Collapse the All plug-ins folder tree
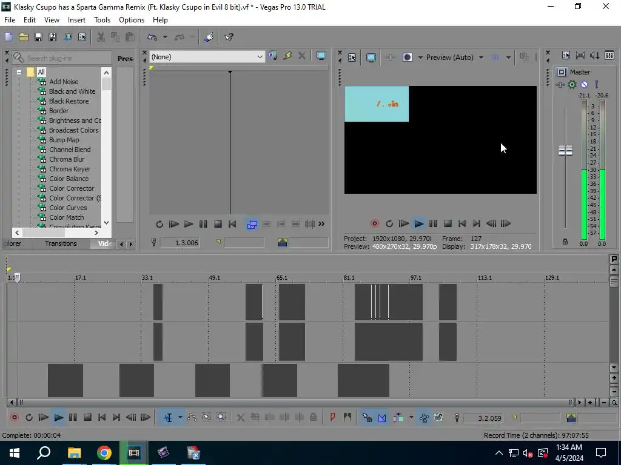This screenshot has height=465, width=621. (19, 73)
